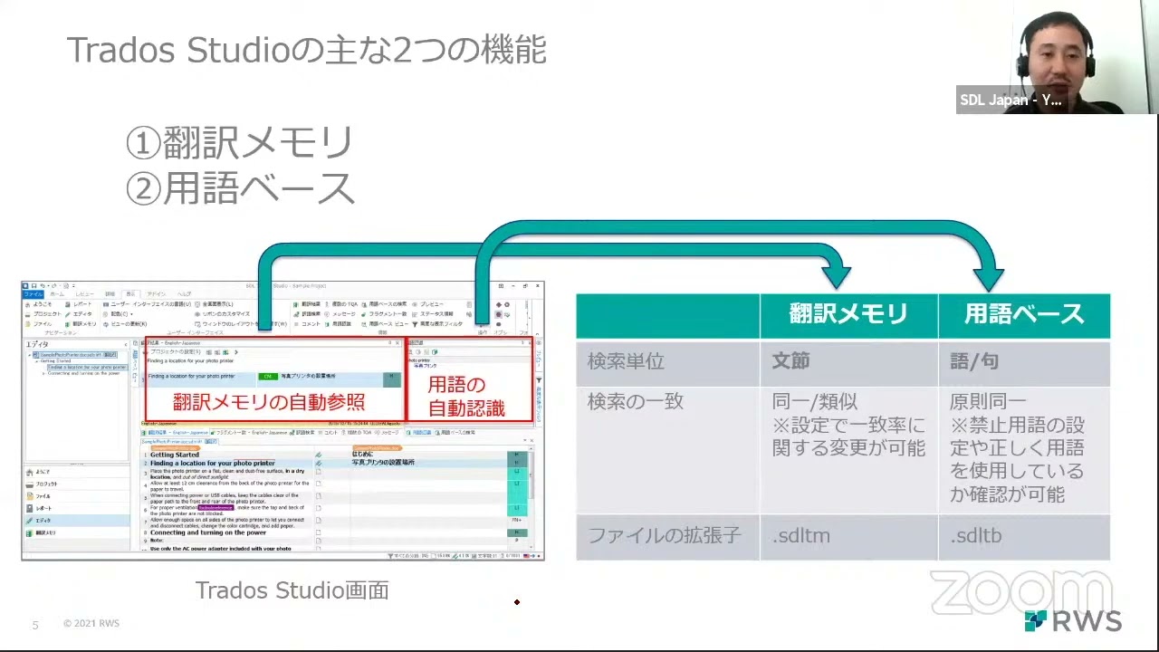This screenshot has height=652, width=1159.
Task: Open ユーザー インターフェイスの言語 in the ribbon
Action: tap(147, 304)
